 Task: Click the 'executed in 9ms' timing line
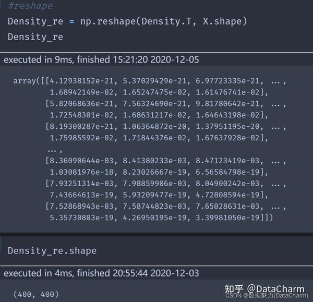(x=101, y=59)
